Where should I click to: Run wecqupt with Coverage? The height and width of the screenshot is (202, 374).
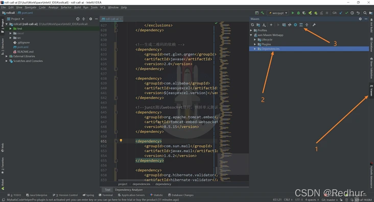tap(304, 13)
